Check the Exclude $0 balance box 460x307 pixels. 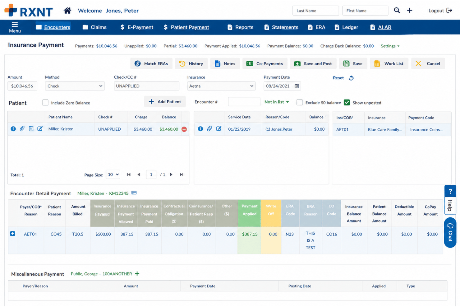(300, 102)
